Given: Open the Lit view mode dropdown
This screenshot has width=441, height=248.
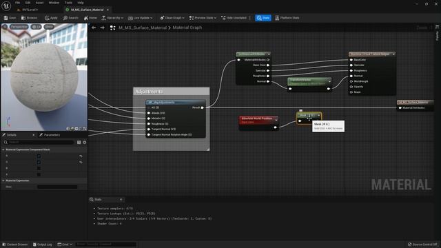Looking at the screenshot, I should coord(36,27).
